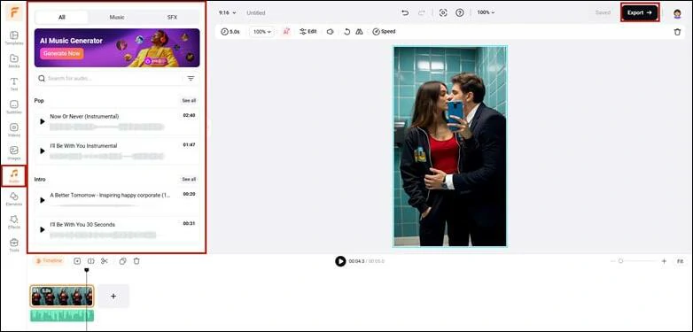The image size is (693, 332).
Task: Play A Better Tomorrow track preview
Action: [x=43, y=200]
